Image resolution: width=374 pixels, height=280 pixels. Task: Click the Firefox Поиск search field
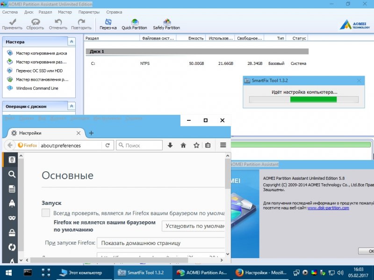coord(139,145)
